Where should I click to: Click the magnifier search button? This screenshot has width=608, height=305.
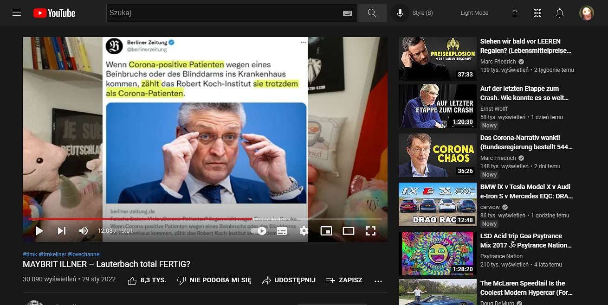tap(372, 13)
